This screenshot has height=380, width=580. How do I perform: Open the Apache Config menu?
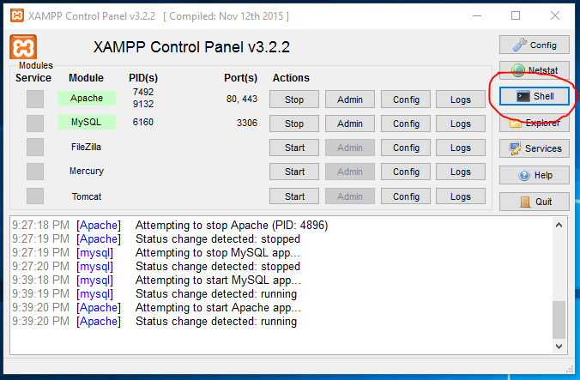click(x=406, y=100)
